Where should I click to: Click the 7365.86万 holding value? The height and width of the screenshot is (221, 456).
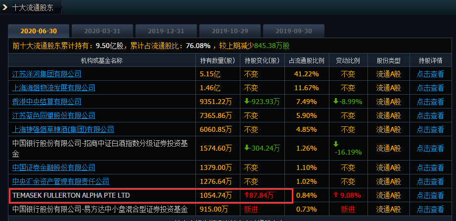tap(216, 116)
